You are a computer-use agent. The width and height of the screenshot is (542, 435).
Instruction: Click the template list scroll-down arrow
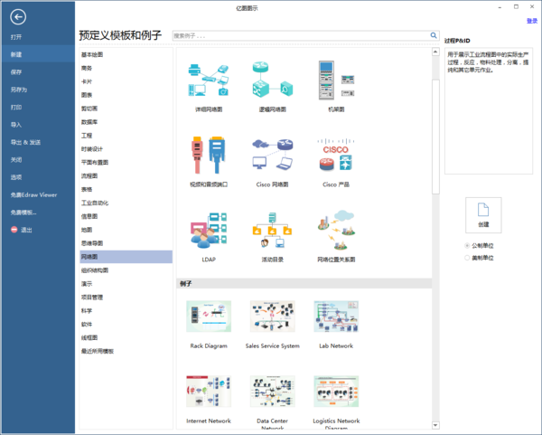pyautogui.click(x=435, y=425)
